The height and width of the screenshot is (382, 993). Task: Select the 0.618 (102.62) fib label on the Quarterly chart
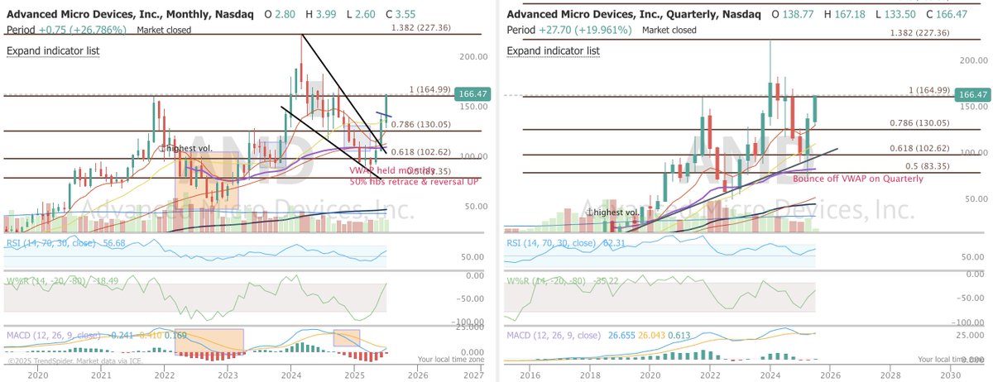coord(919,149)
